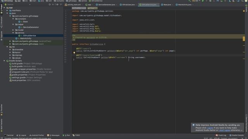Collapse the Gradle Scripts node

(4, 61)
